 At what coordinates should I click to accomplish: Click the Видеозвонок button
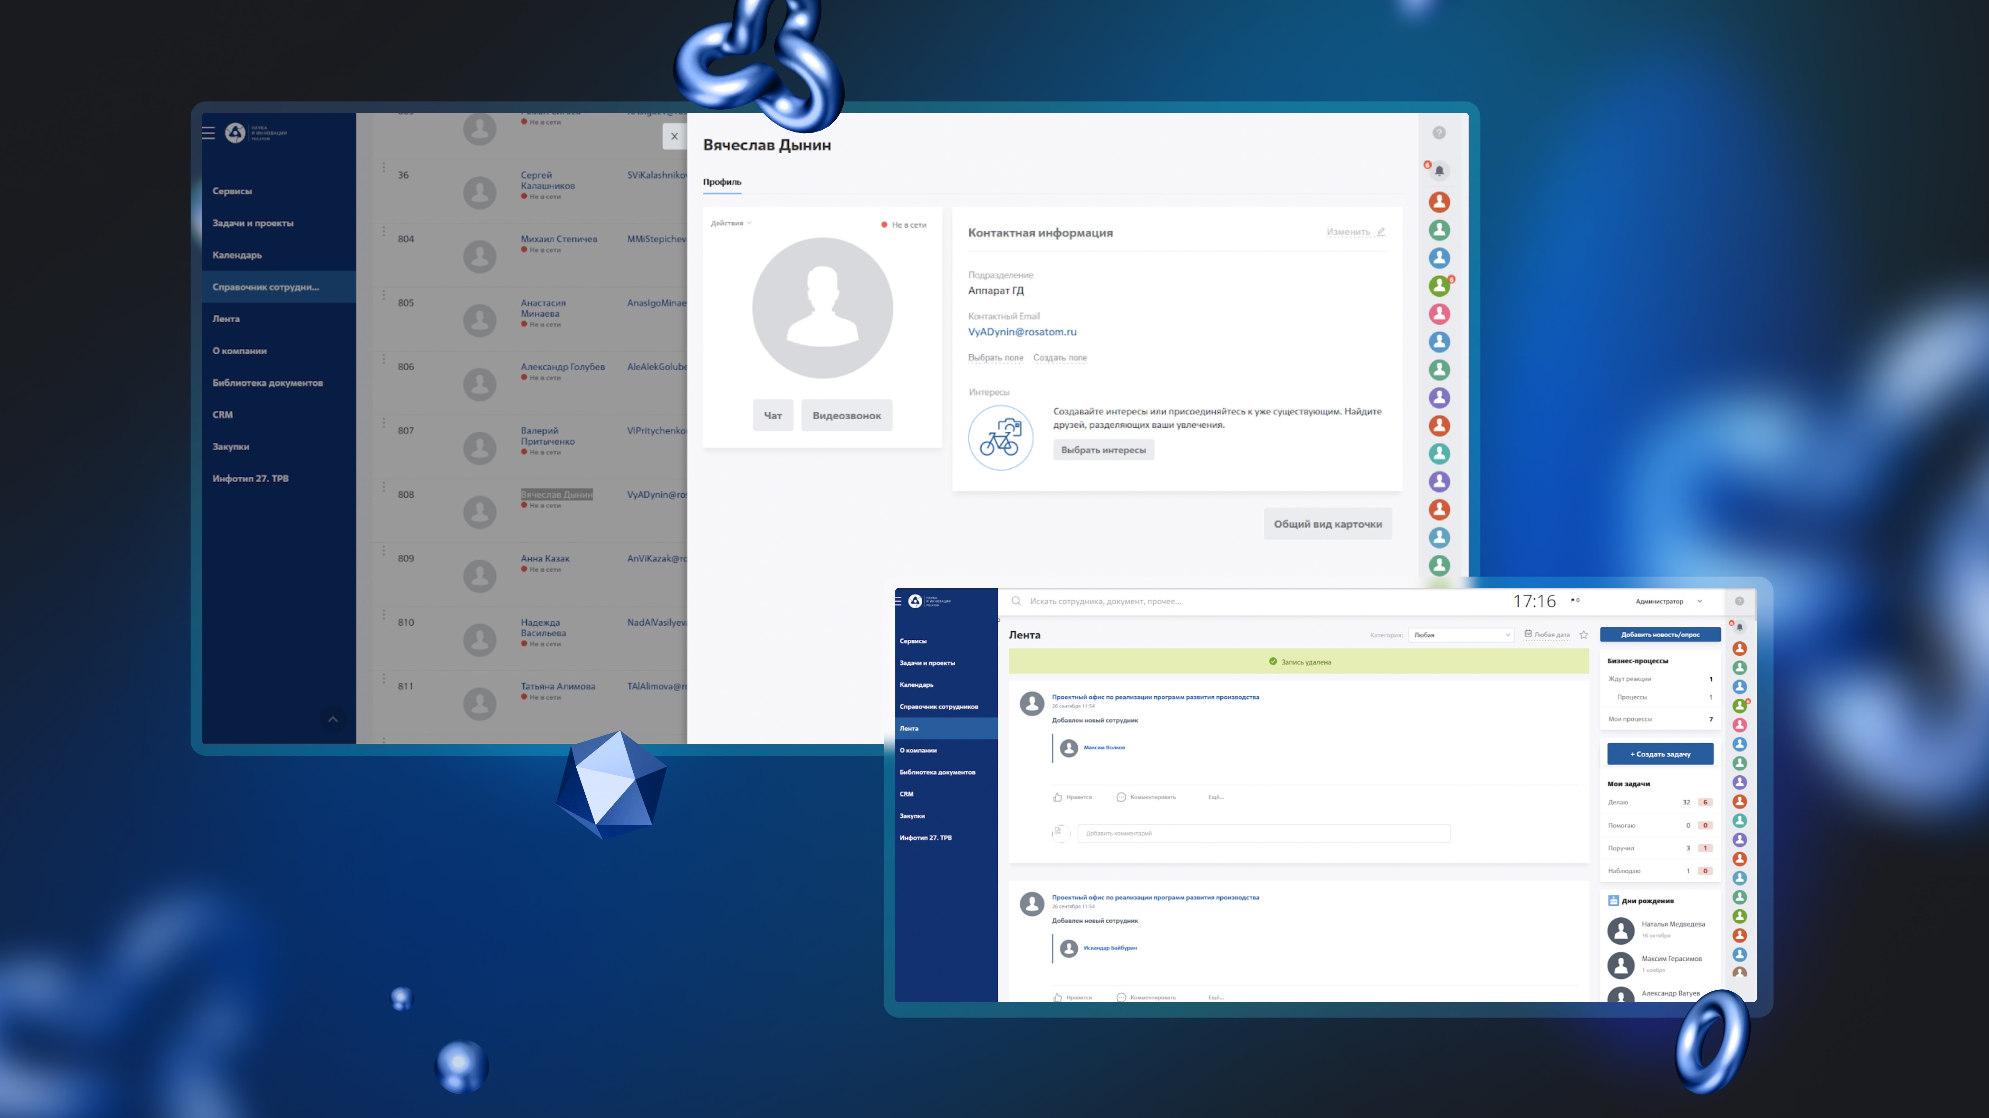[x=846, y=415]
